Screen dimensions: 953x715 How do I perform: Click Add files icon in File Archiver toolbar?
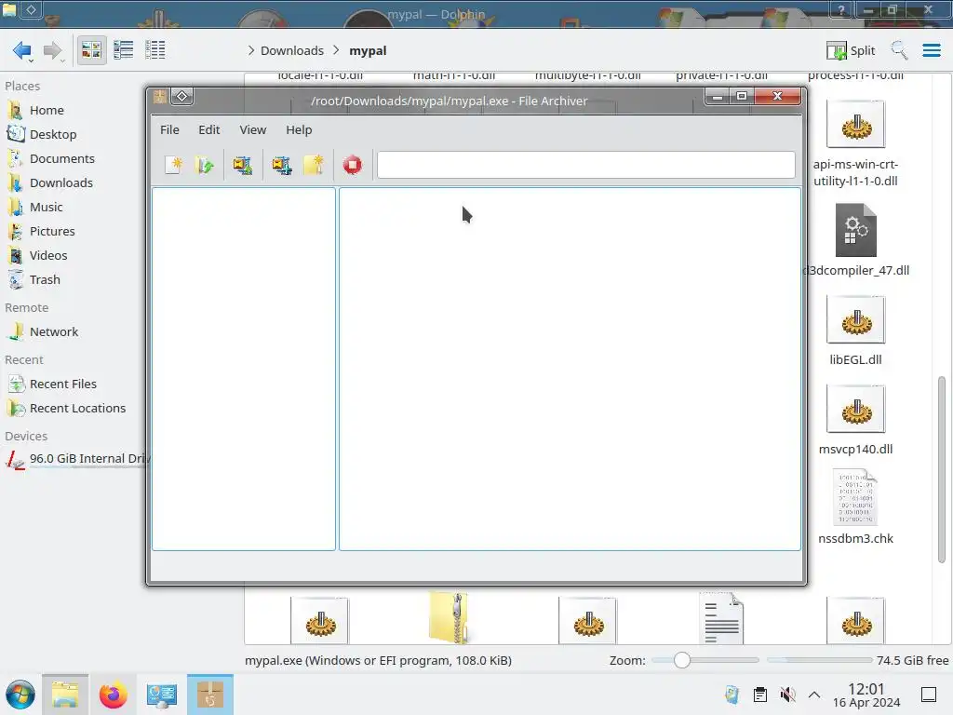[282, 165]
